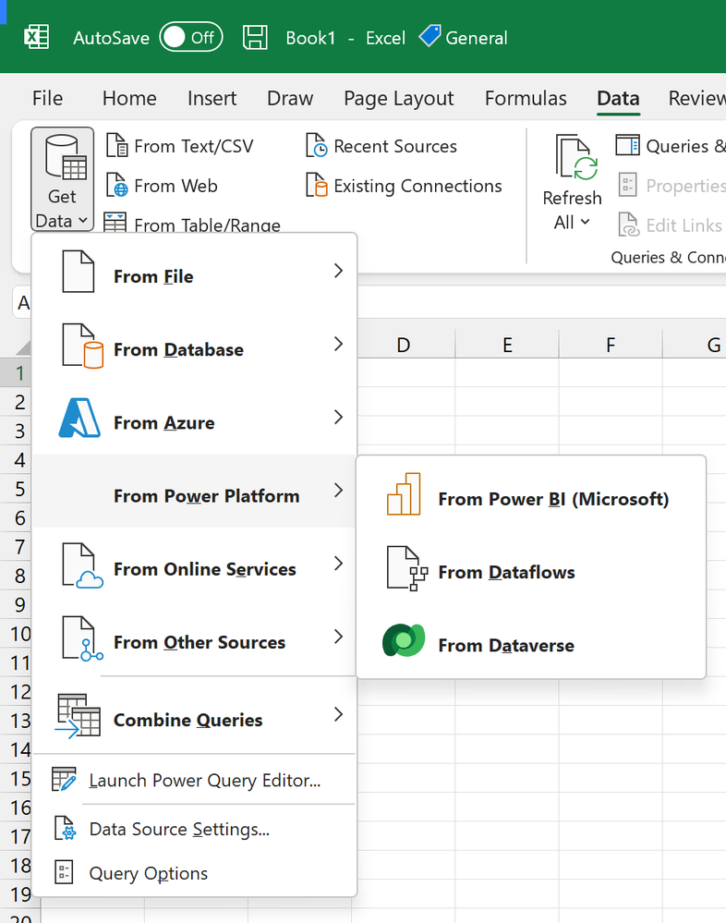The image size is (726, 923).
Task: Collapse the Get Data dropdown arrow
Action: click(83, 221)
